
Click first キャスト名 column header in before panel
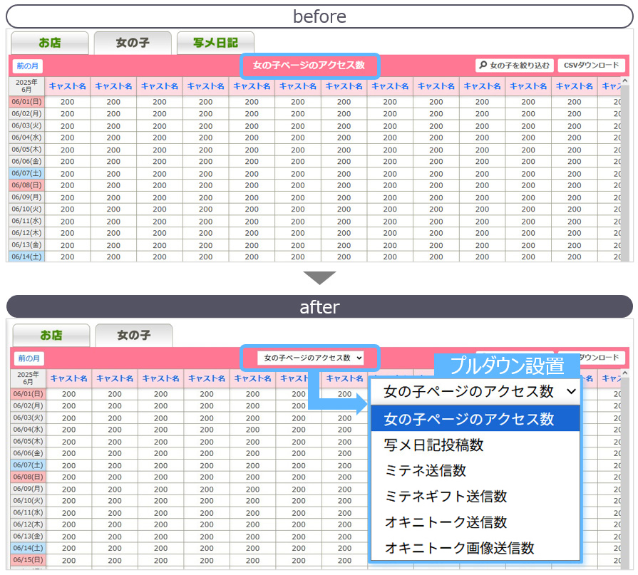[68, 86]
